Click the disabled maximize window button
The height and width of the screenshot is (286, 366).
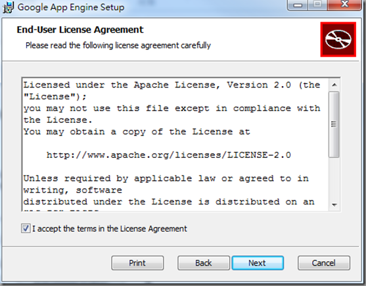pyautogui.click(x=317, y=5)
